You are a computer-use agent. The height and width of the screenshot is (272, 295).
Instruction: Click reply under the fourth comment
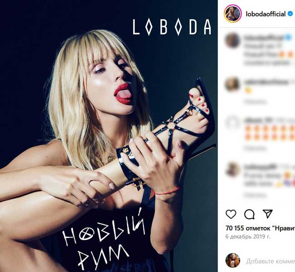pyautogui.click(x=255, y=195)
